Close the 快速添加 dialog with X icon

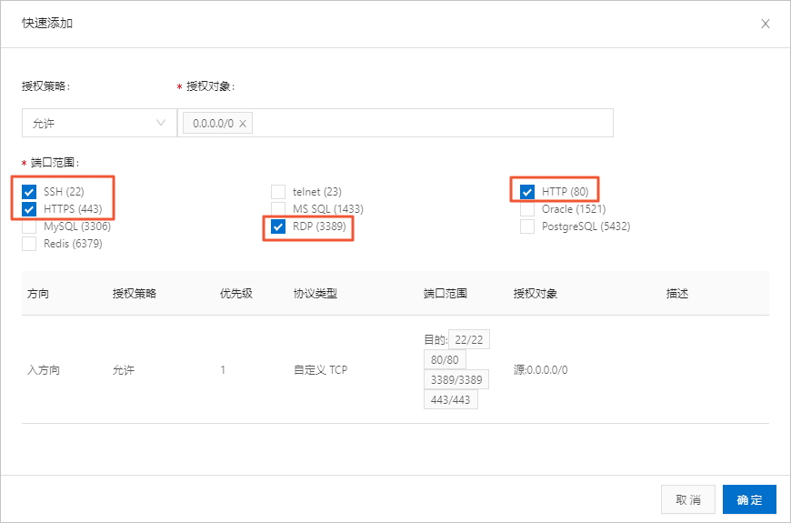point(766,24)
